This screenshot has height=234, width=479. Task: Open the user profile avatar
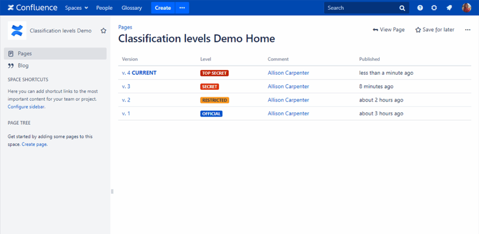[x=466, y=8]
